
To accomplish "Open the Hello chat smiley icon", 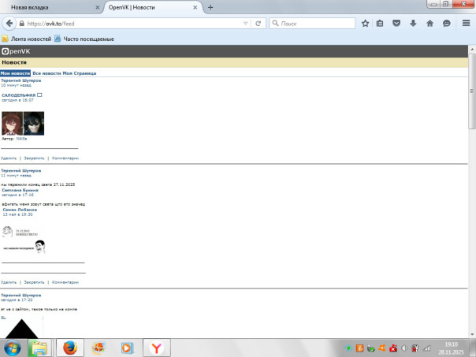I will coord(446,24).
